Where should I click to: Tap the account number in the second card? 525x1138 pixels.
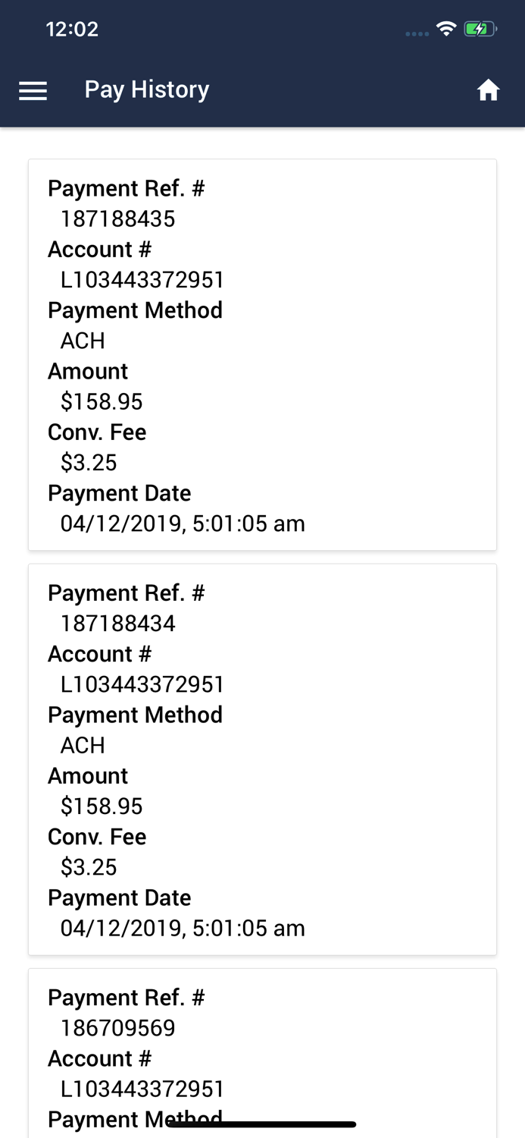(x=142, y=684)
